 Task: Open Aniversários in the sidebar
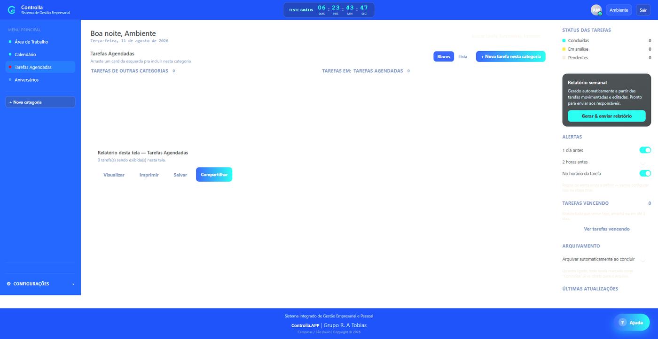pos(40,80)
